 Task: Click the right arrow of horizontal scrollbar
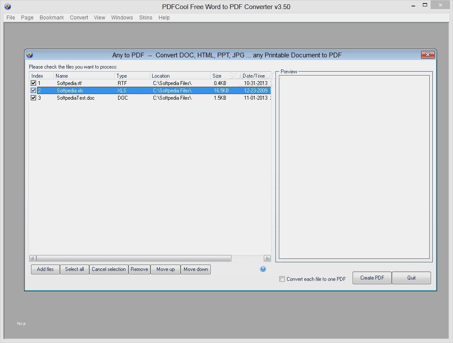click(267, 258)
